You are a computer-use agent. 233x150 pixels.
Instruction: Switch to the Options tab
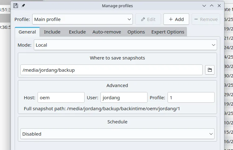(136, 32)
